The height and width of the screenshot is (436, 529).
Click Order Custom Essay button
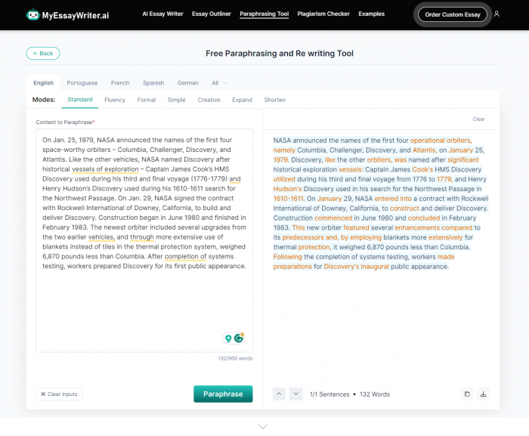click(453, 14)
